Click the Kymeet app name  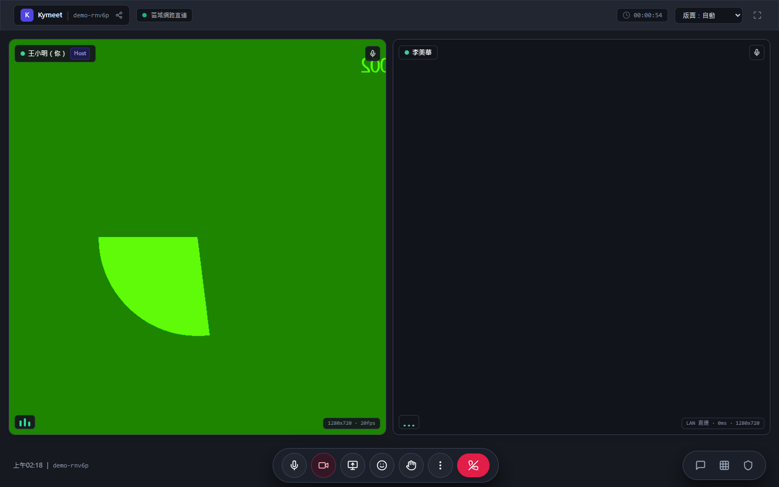pos(50,15)
